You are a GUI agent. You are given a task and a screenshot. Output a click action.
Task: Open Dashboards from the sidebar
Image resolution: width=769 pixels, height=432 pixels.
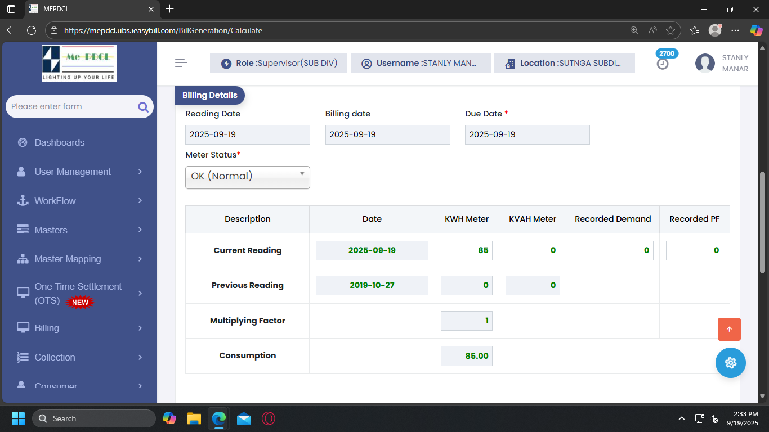(x=59, y=142)
